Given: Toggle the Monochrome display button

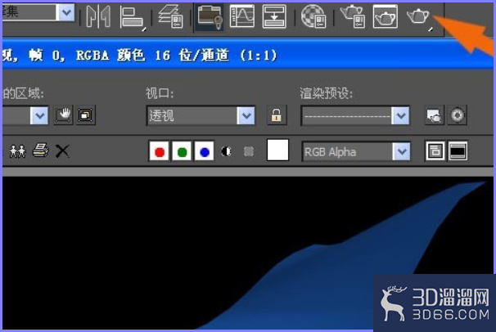Looking at the screenshot, I should coord(249,151).
